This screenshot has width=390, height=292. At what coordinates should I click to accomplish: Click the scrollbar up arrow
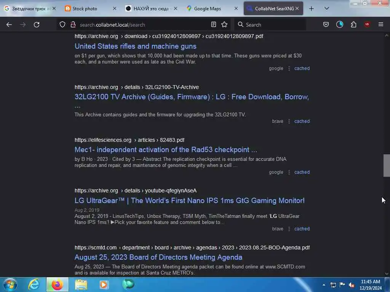pyautogui.click(x=387, y=35)
